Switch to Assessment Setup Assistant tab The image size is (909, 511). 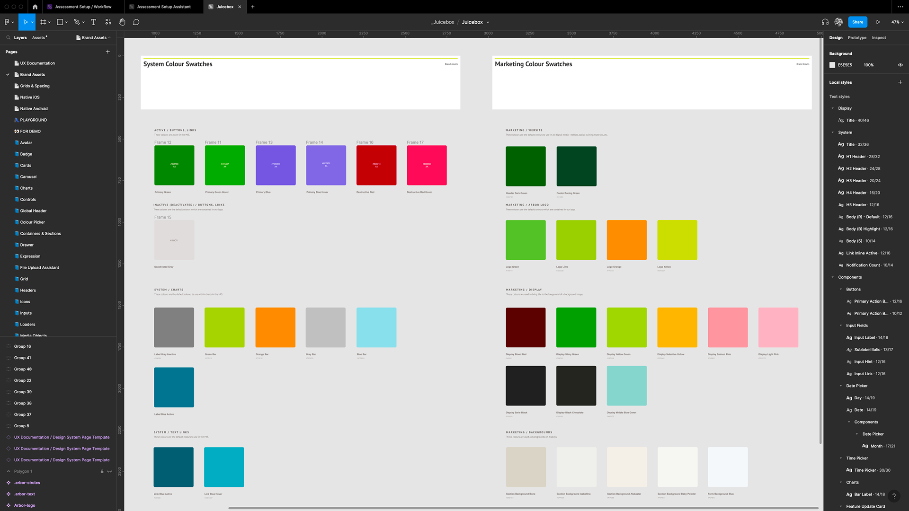coord(164,7)
